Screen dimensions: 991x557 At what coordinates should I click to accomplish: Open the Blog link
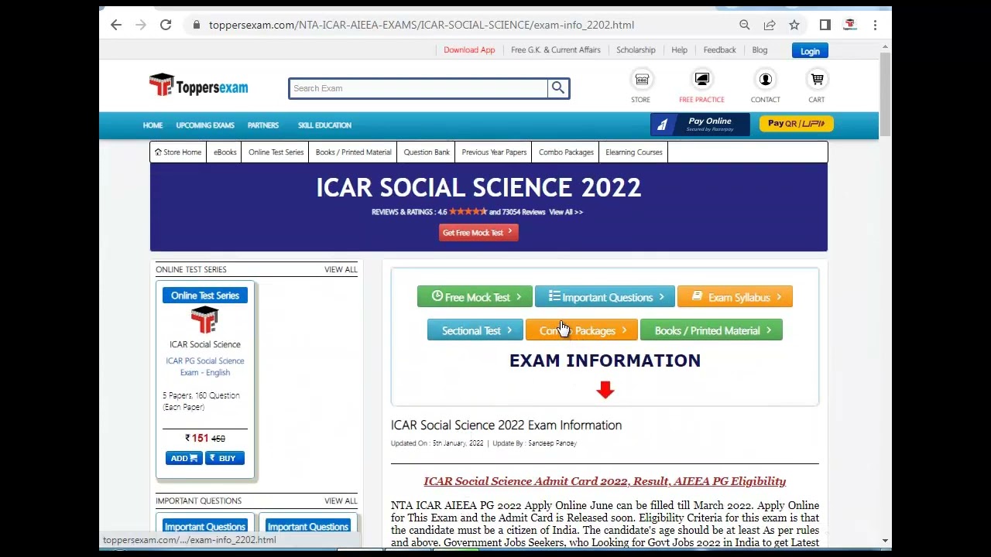(760, 50)
